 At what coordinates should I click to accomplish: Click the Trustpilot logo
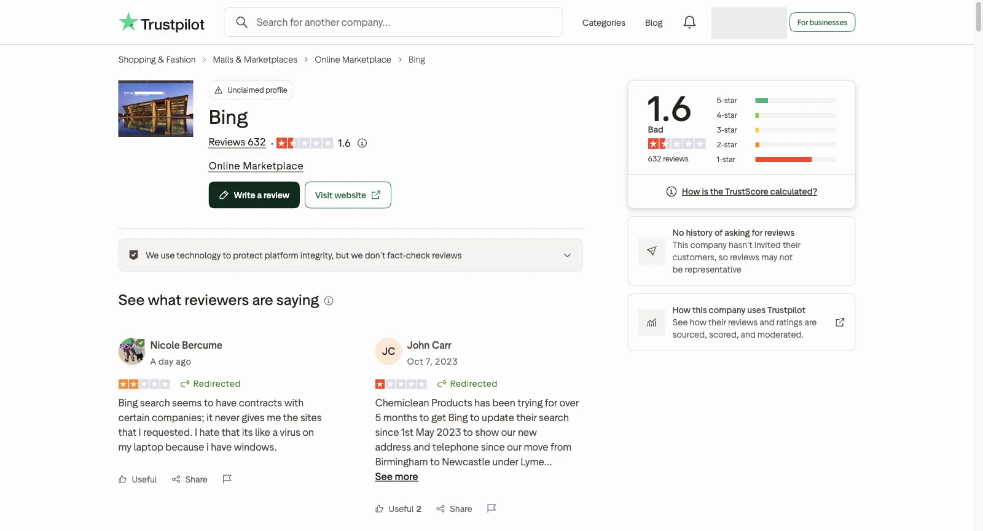point(161,23)
